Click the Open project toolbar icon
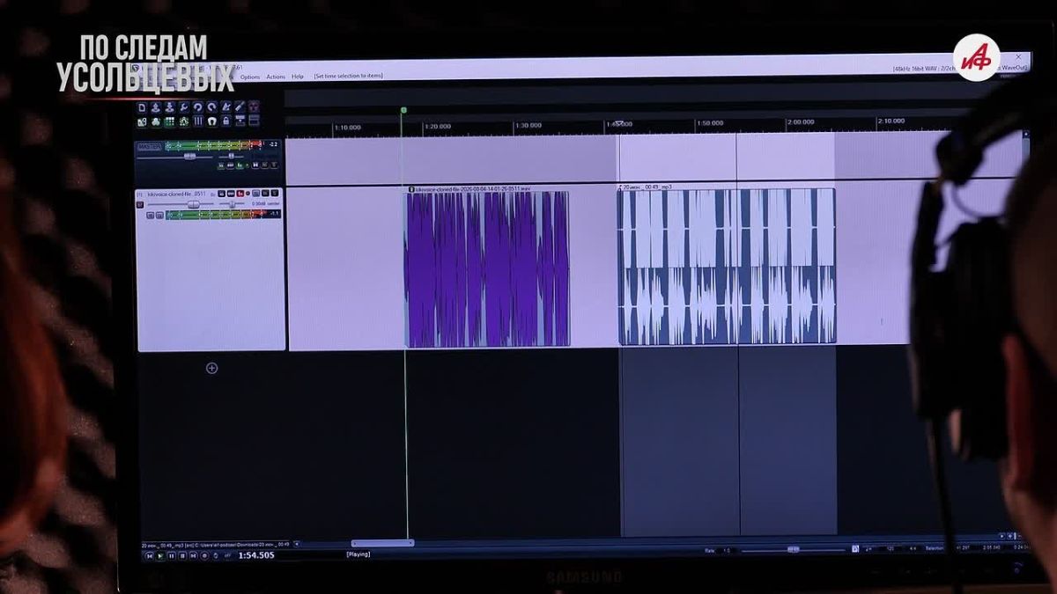The height and width of the screenshot is (594, 1057). pyautogui.click(x=156, y=107)
